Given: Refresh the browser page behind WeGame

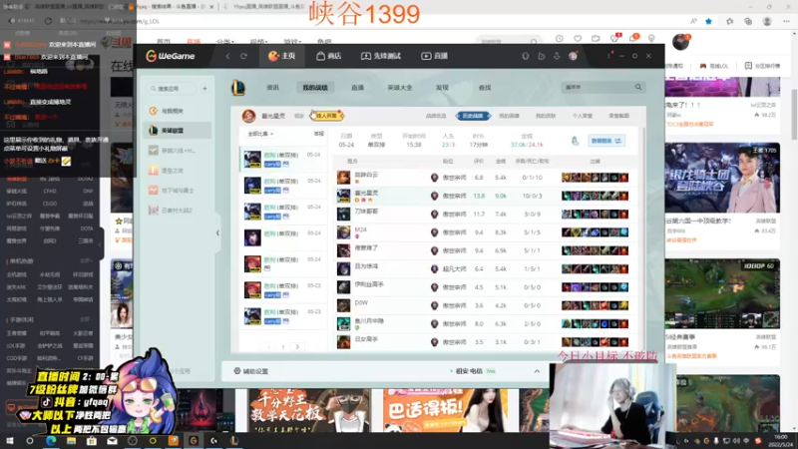Looking at the screenshot, I should (x=48, y=21).
